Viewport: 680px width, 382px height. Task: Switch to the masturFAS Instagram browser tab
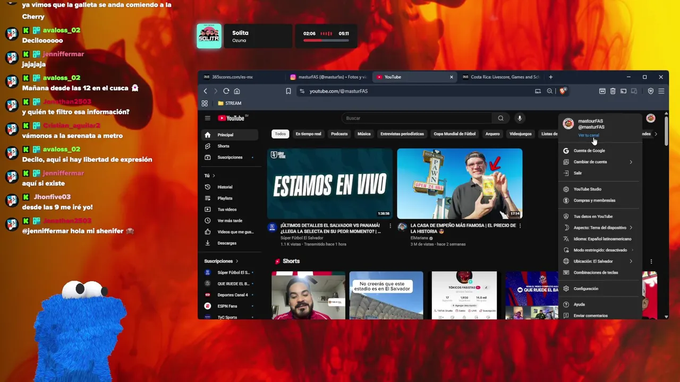tap(329, 77)
